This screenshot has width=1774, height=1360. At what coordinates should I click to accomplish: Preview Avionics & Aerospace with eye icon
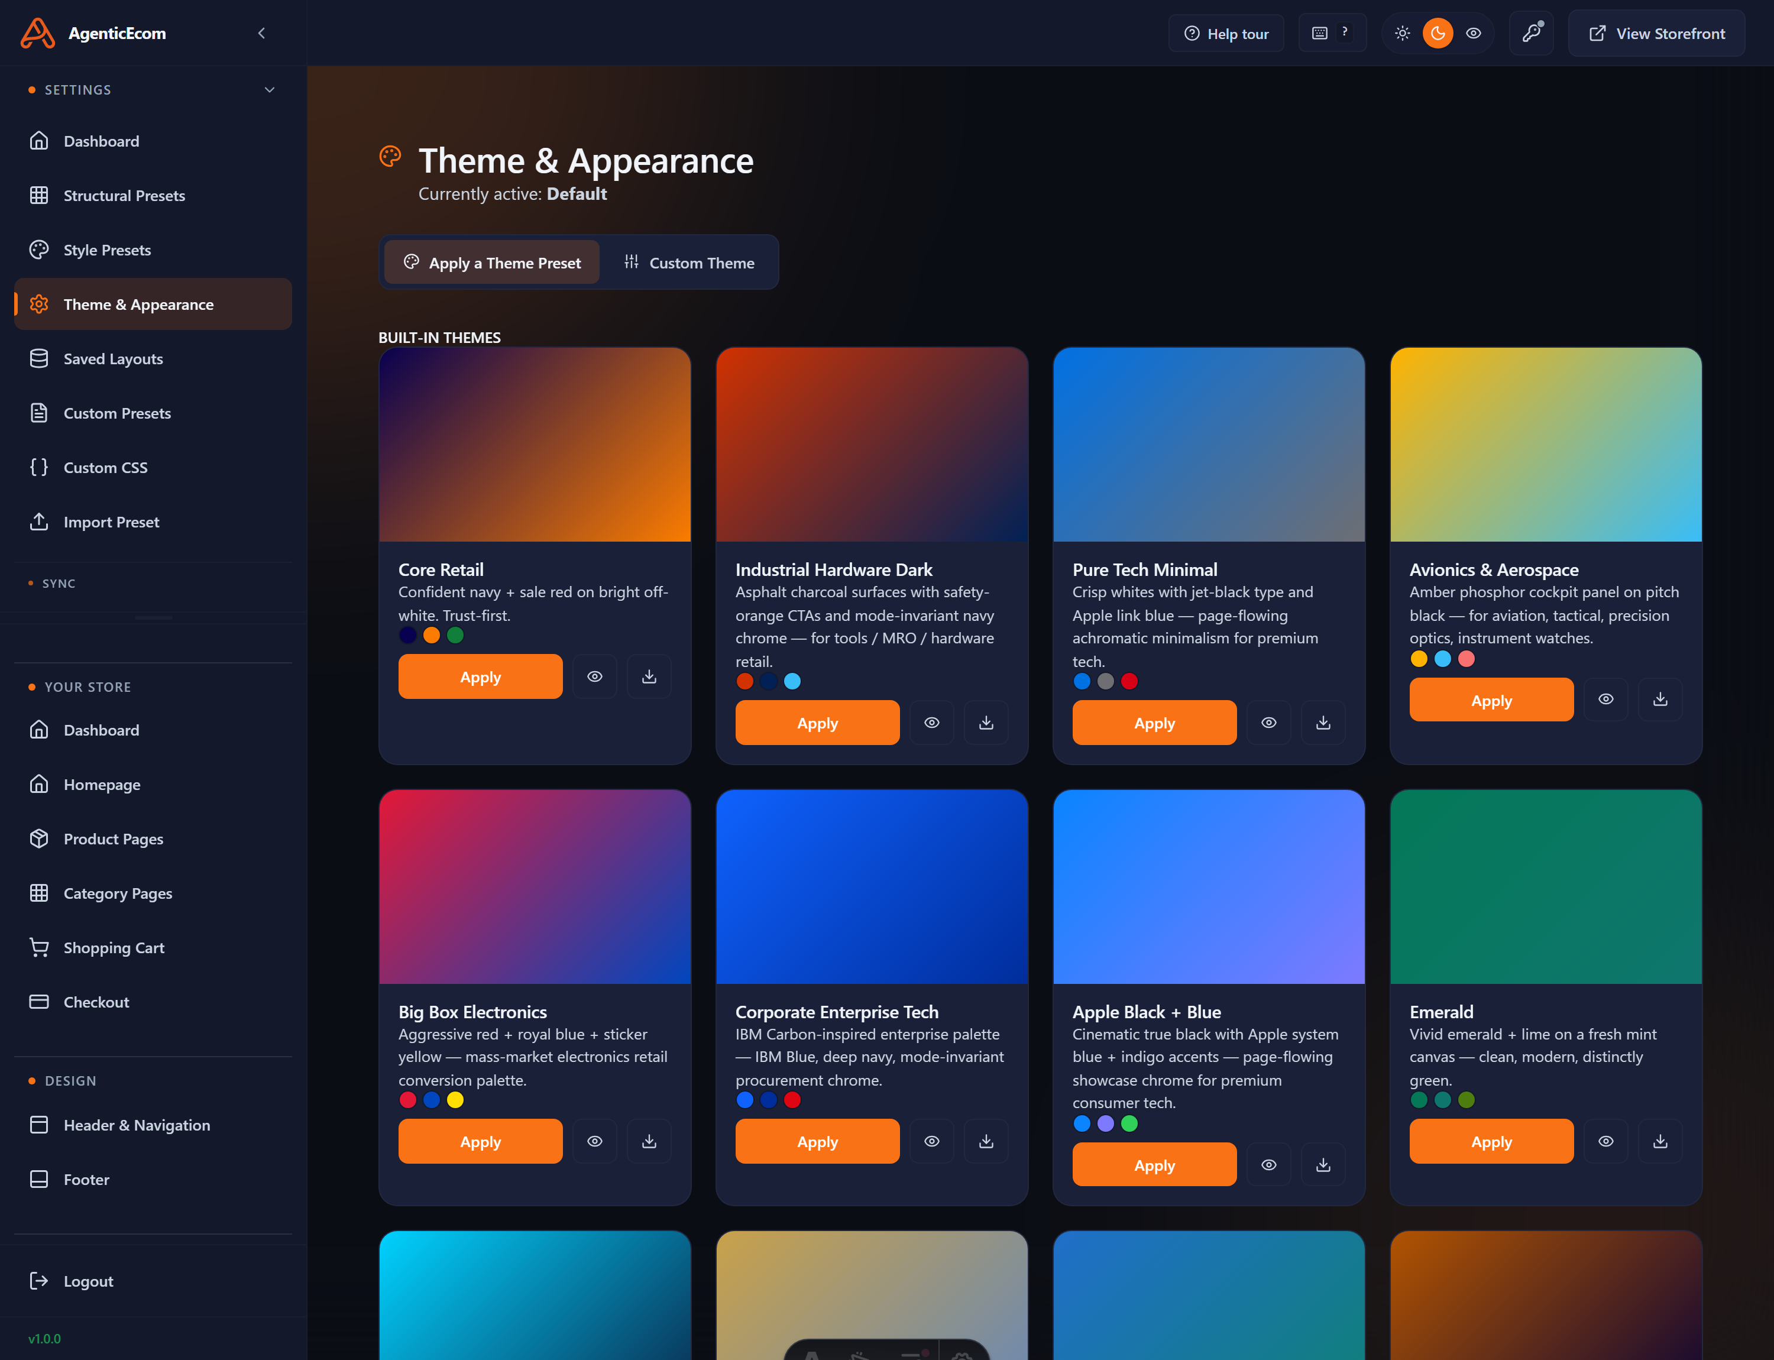1607,700
